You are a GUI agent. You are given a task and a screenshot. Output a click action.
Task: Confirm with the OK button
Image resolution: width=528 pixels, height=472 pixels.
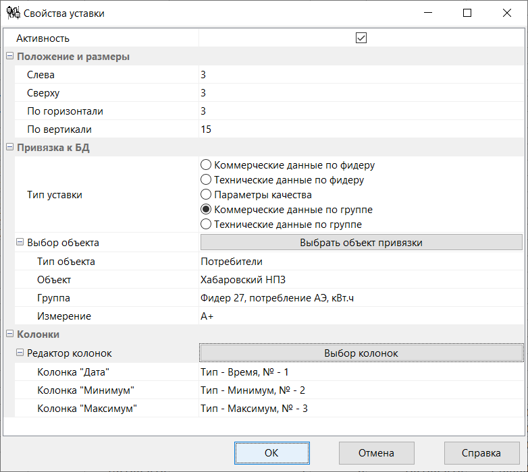pyautogui.click(x=271, y=453)
